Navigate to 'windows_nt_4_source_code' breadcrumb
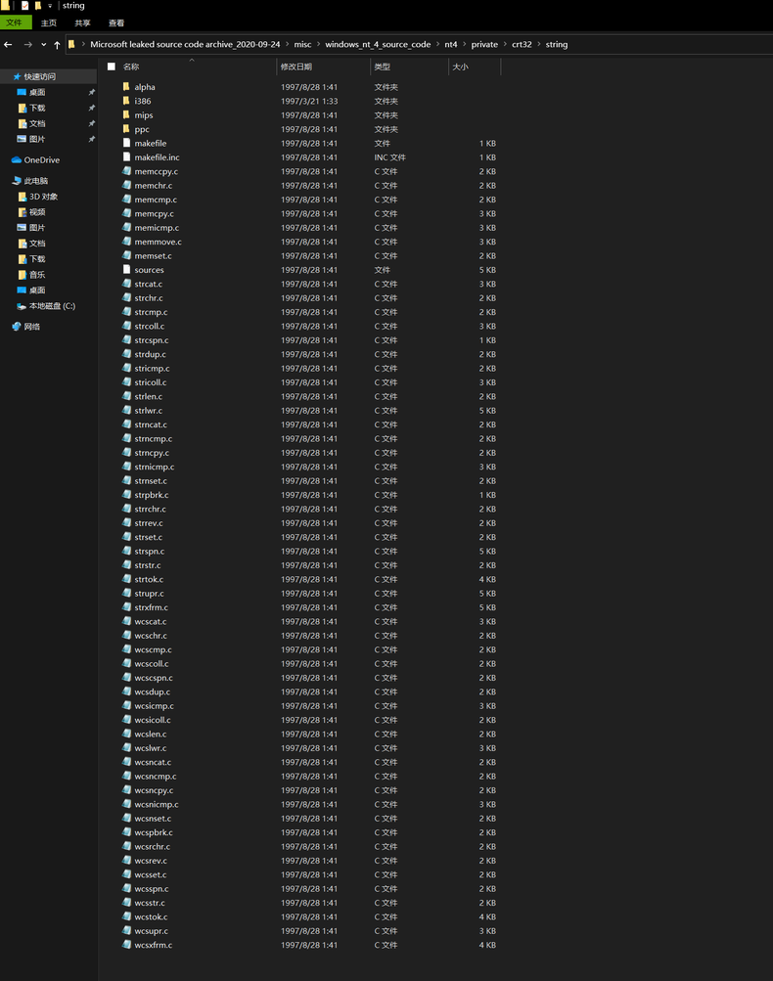 (378, 44)
